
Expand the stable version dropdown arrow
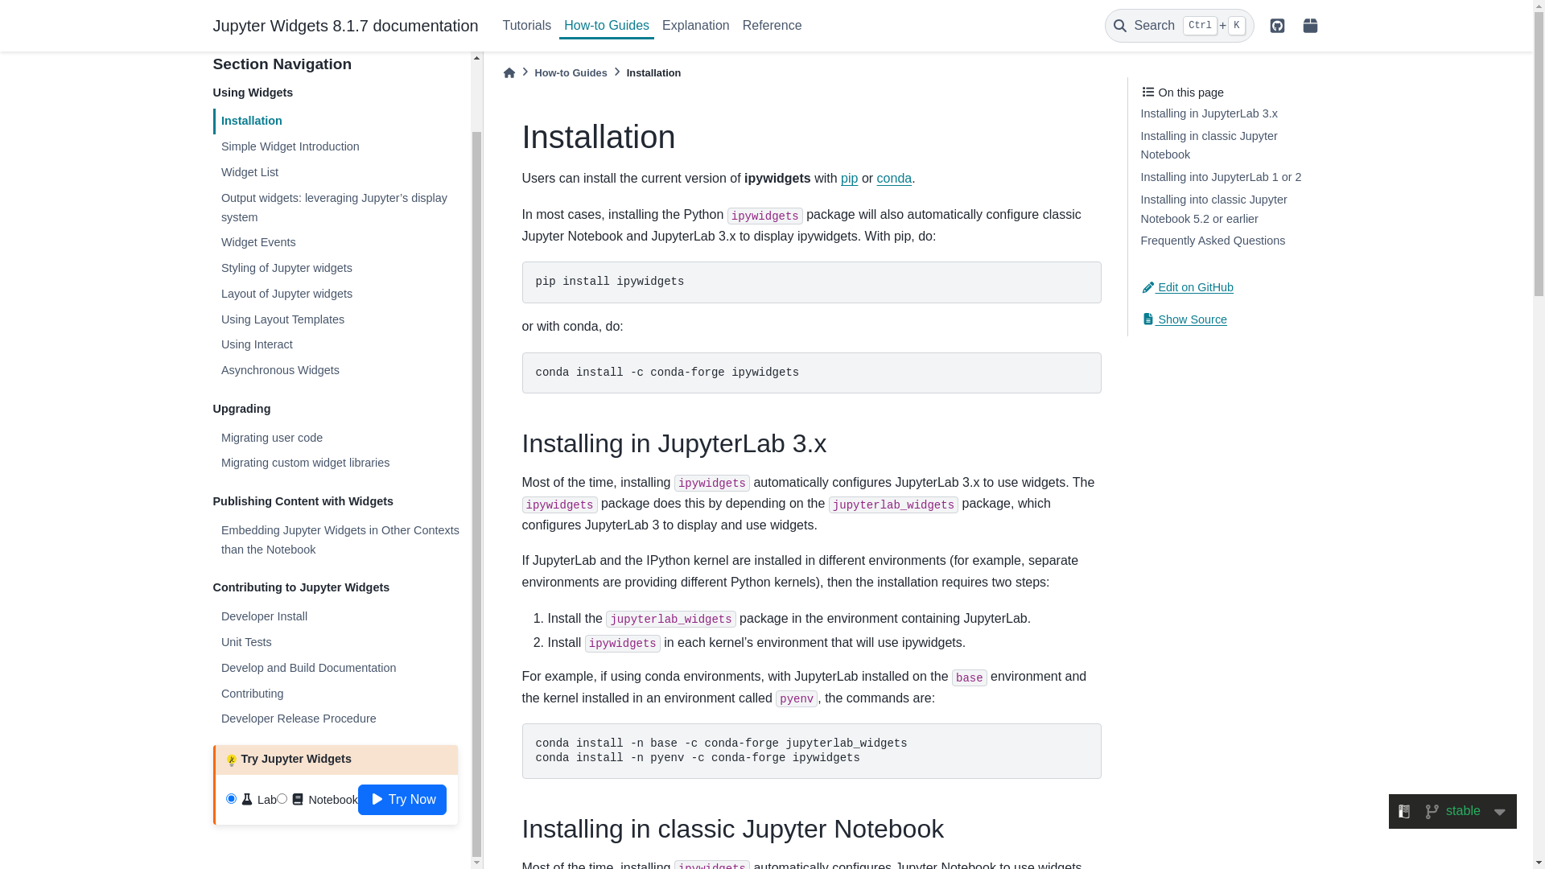tap(1499, 813)
